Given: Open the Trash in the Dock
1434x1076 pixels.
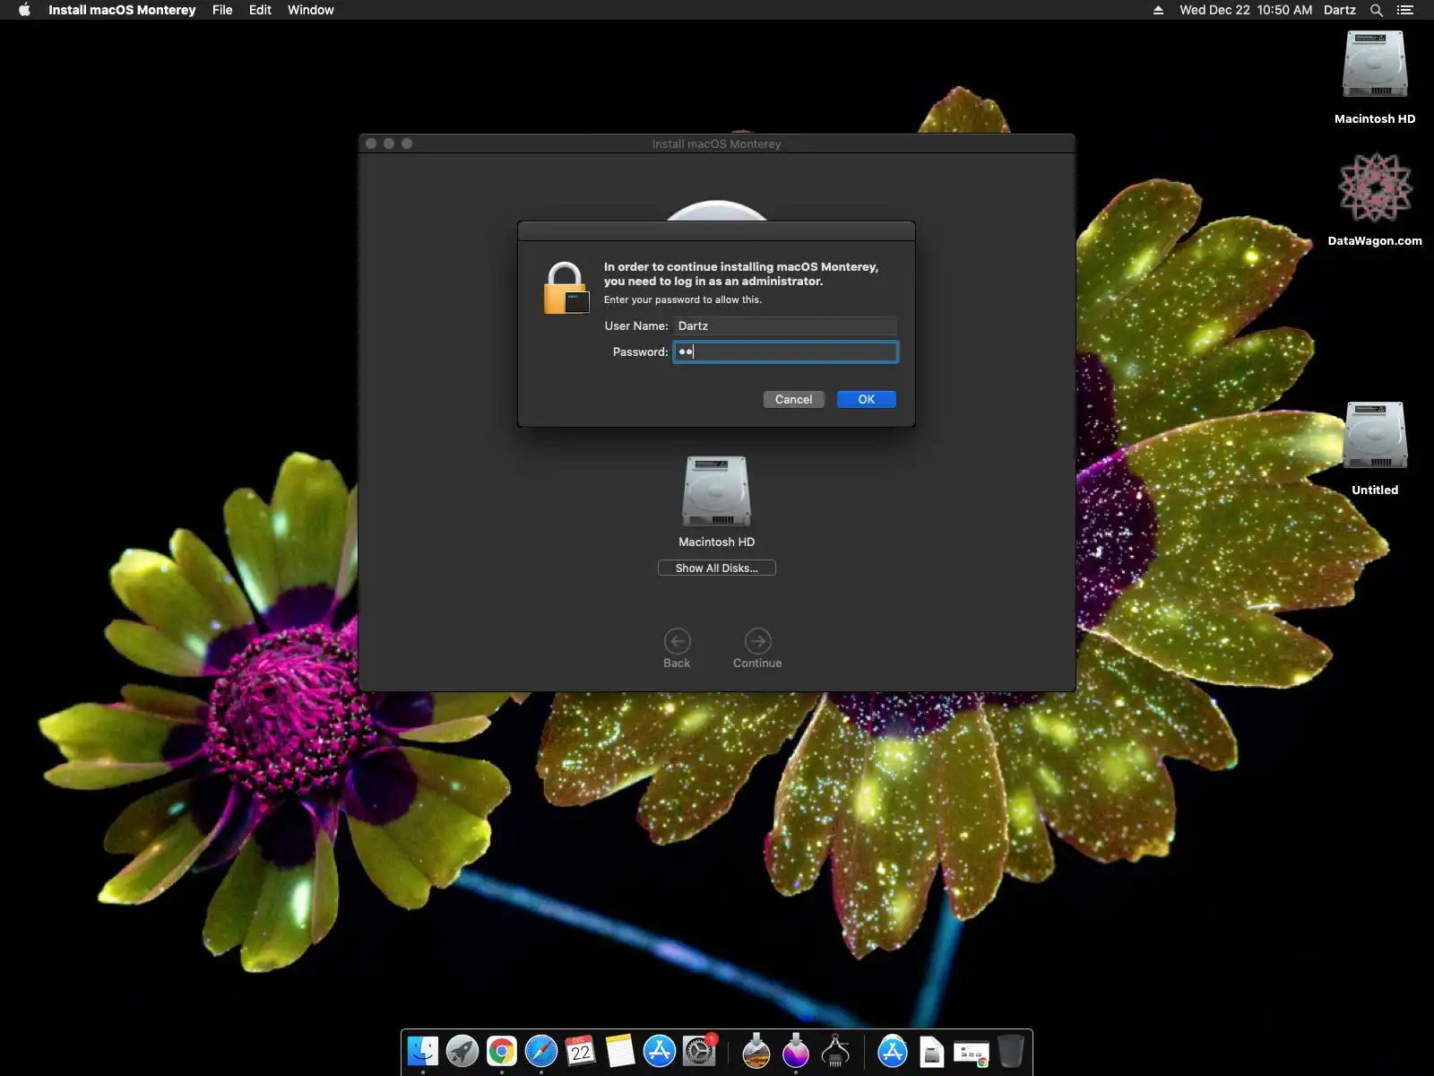Looking at the screenshot, I should [x=1011, y=1051].
